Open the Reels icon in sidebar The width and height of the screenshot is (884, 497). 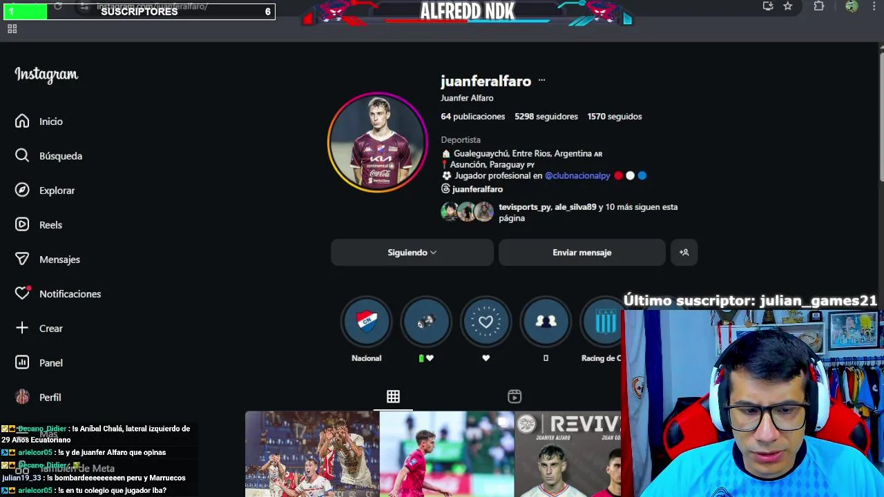pos(22,225)
